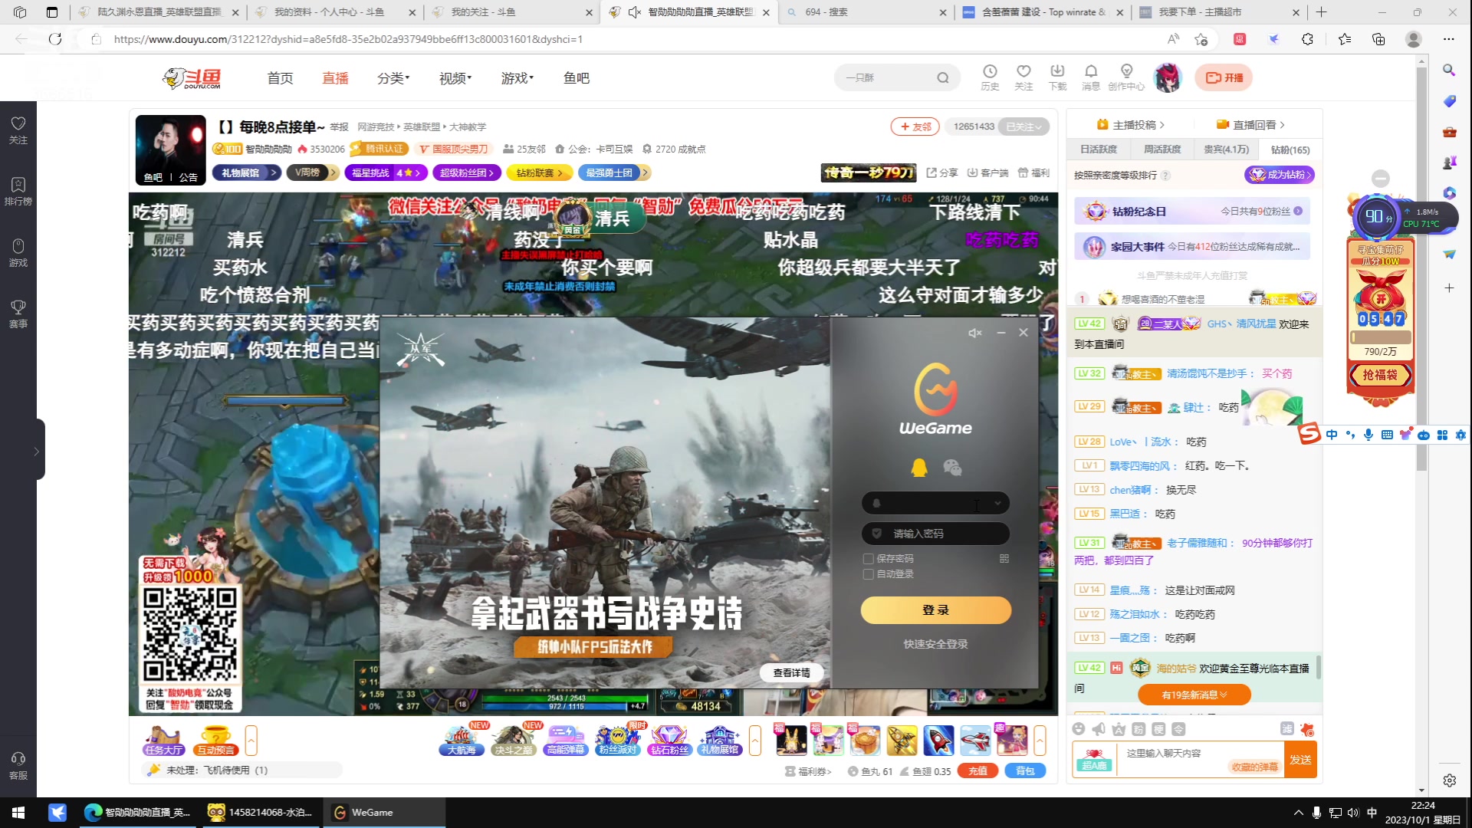Open 大航海 icon below the video

pos(462,741)
